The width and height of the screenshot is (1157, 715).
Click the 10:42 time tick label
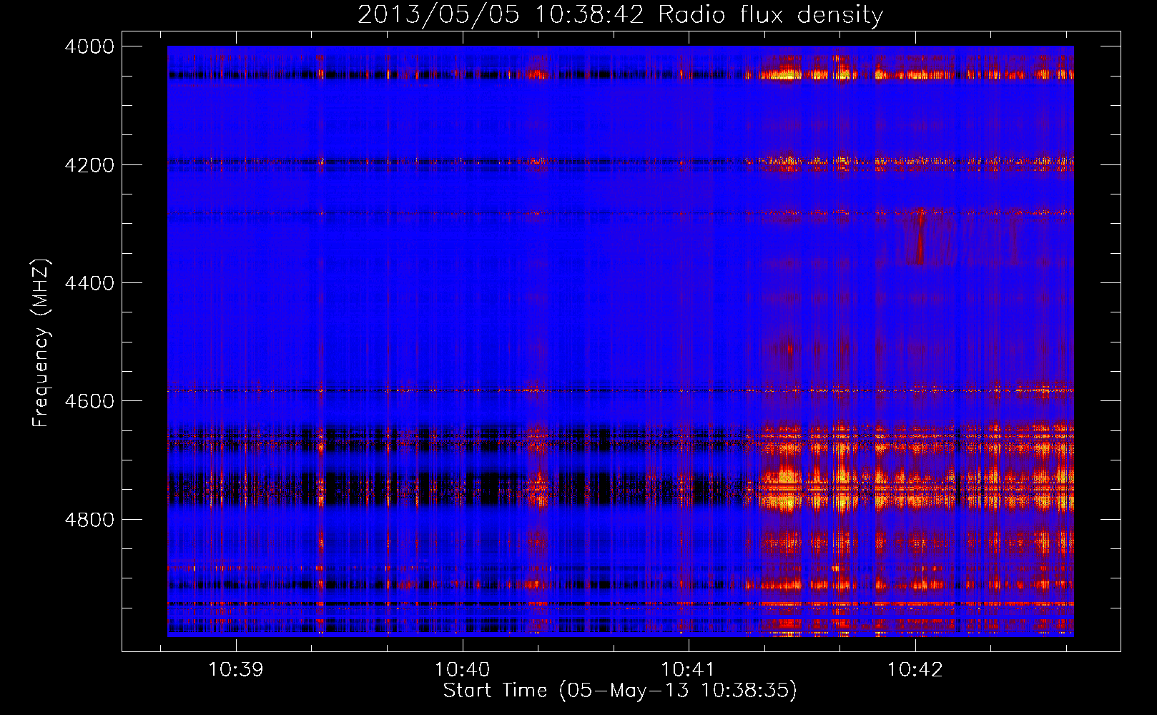[x=915, y=670]
